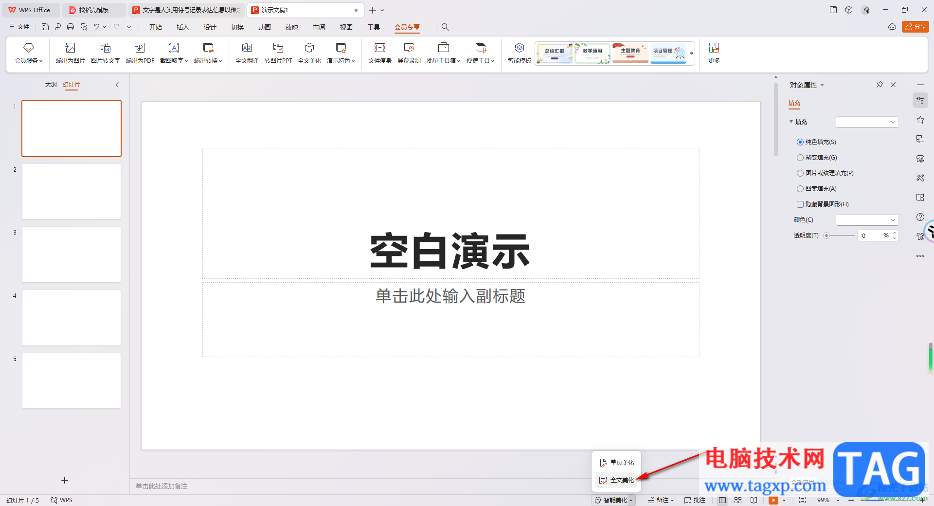Click the ribbon search magnifier icon
The image size is (934, 506).
tap(445, 27)
